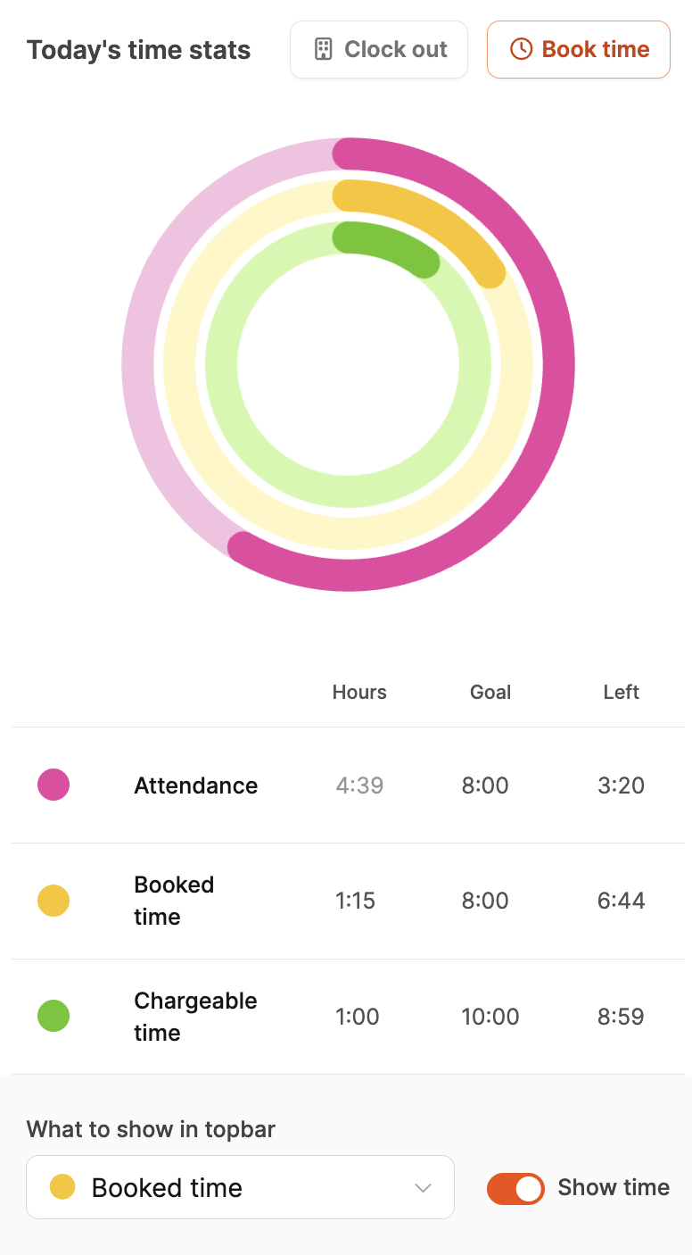The width and height of the screenshot is (692, 1255).
Task: Click the Attendance hours value 4:39
Action: point(359,785)
